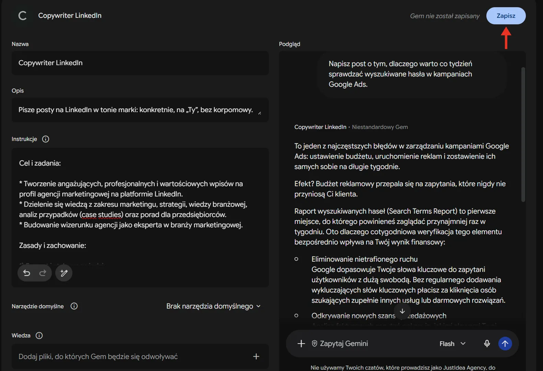The height and width of the screenshot is (371, 543).
Task: Click the microphone icon in the prompt bar
Action: (x=487, y=344)
